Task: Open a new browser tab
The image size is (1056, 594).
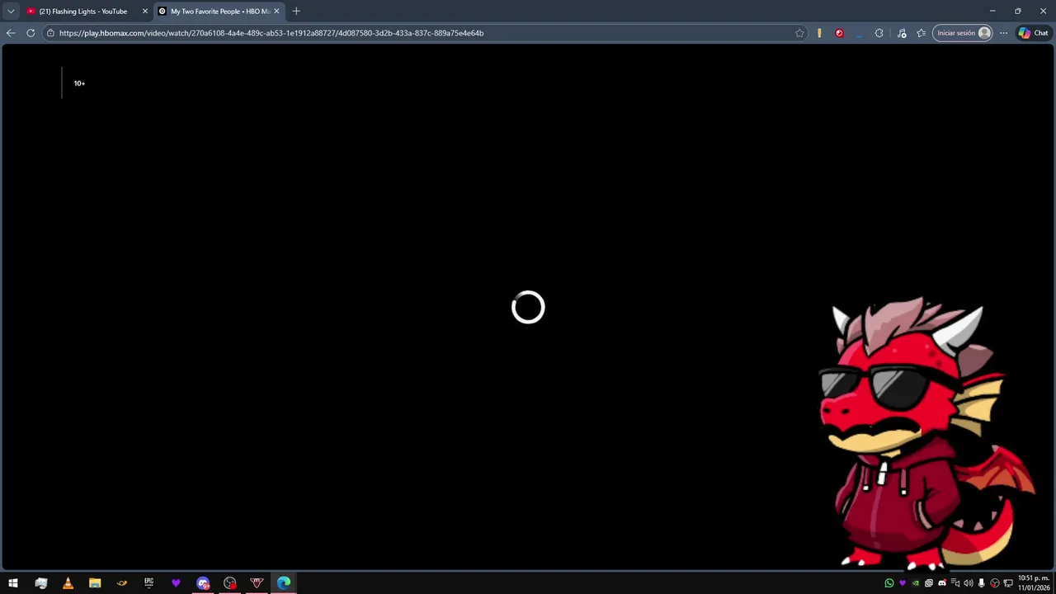Action: click(x=296, y=11)
